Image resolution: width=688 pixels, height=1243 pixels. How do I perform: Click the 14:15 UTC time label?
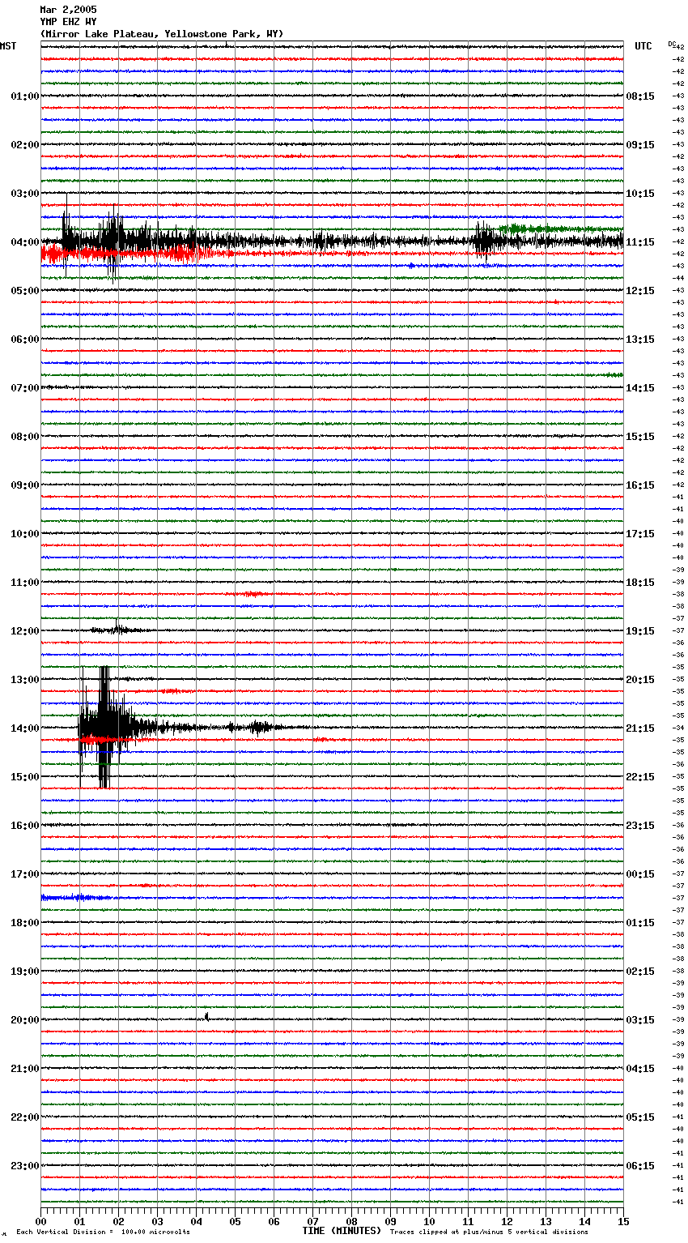tap(640, 388)
